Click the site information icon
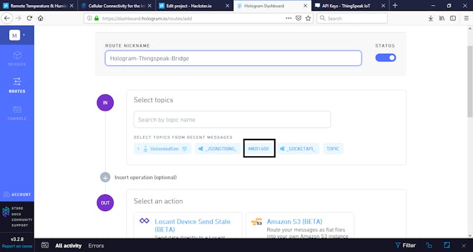 pos(89,19)
